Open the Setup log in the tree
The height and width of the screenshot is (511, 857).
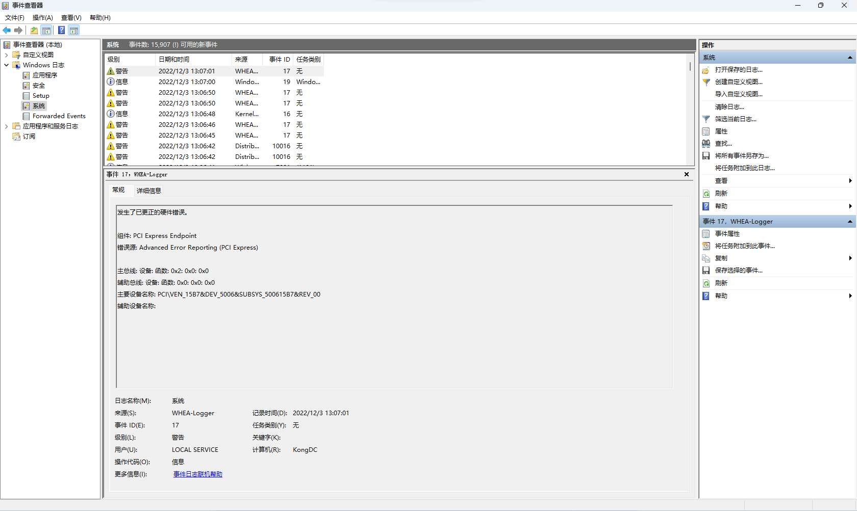coord(41,96)
